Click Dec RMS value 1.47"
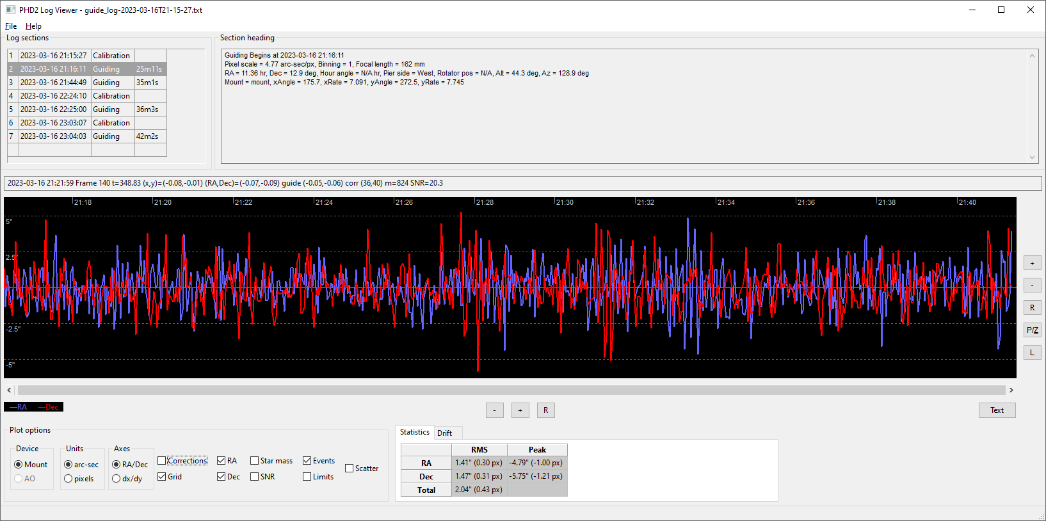Viewport: 1046px width, 521px height. click(479, 476)
